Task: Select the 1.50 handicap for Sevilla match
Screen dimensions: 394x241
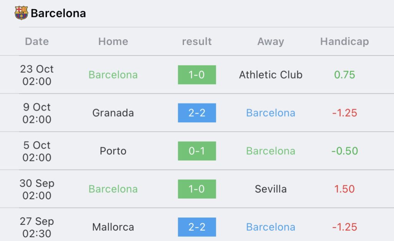Action: pyautogui.click(x=344, y=189)
